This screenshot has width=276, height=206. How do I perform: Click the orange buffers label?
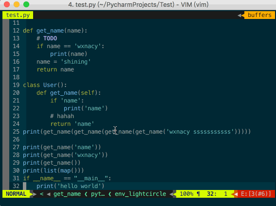pos(259,15)
